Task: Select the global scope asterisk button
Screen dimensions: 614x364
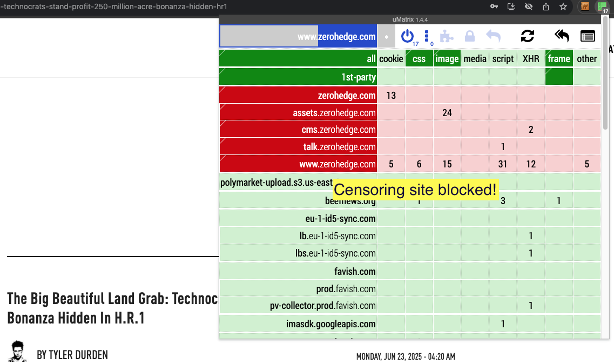Action: (386, 36)
